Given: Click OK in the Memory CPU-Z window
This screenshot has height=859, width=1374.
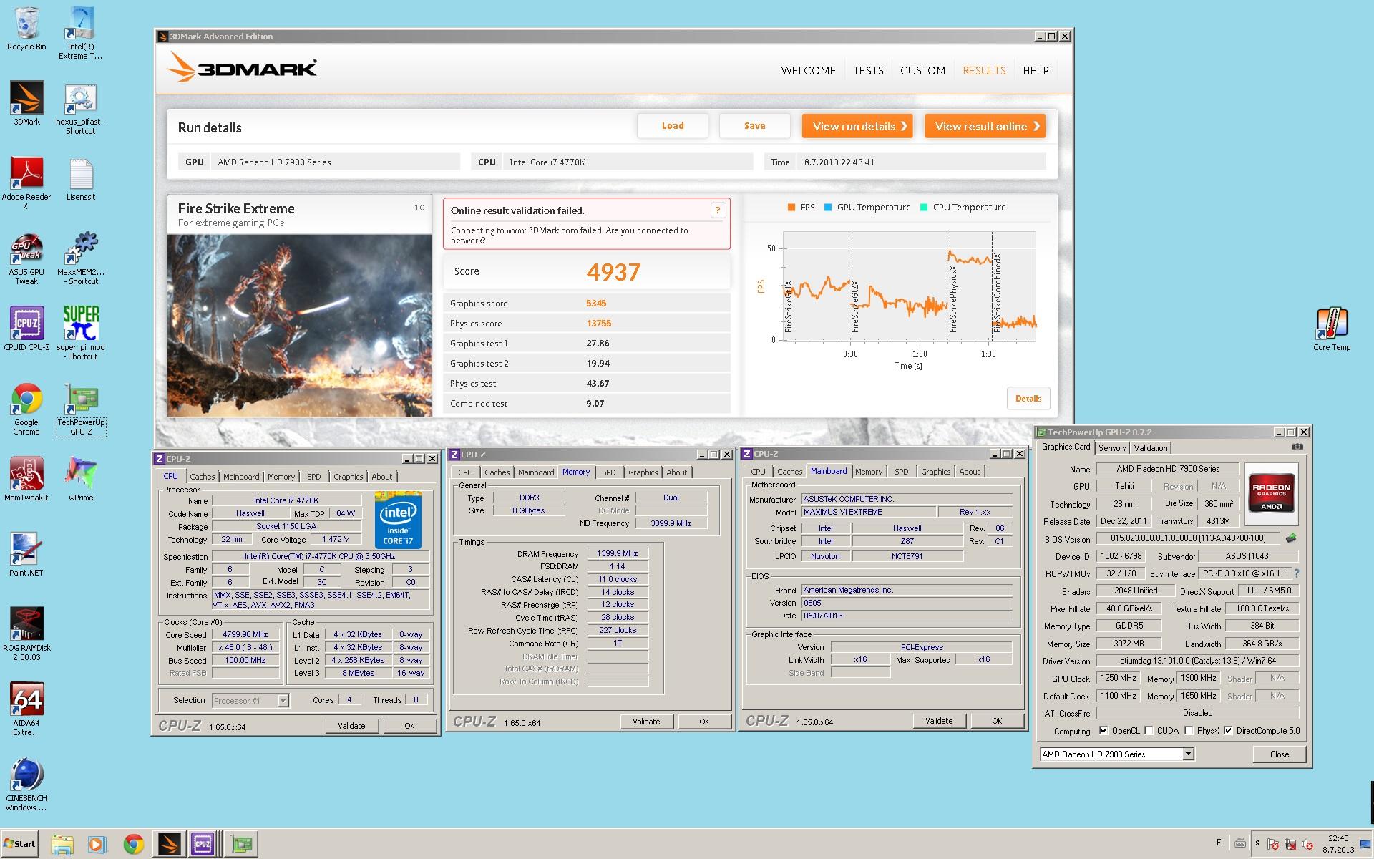Looking at the screenshot, I should (x=704, y=722).
